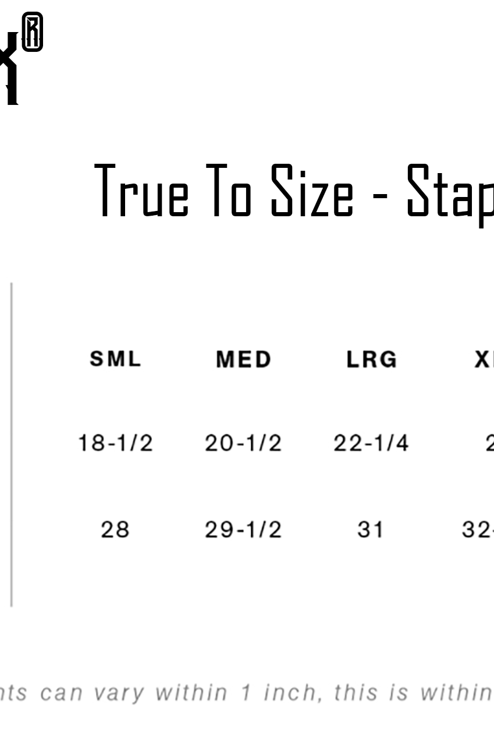Click the 29-1/2 value in the MED column
Viewport: 494px width, 739px height.
point(243,530)
